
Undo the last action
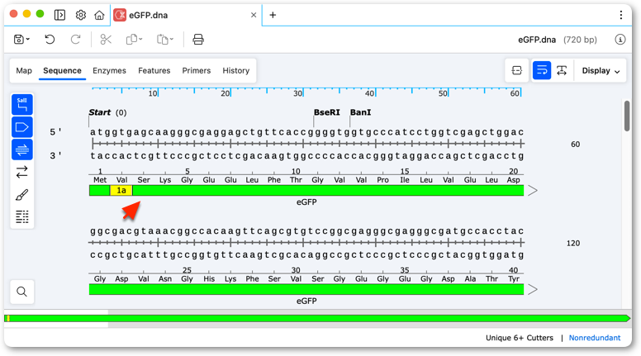[x=50, y=40]
